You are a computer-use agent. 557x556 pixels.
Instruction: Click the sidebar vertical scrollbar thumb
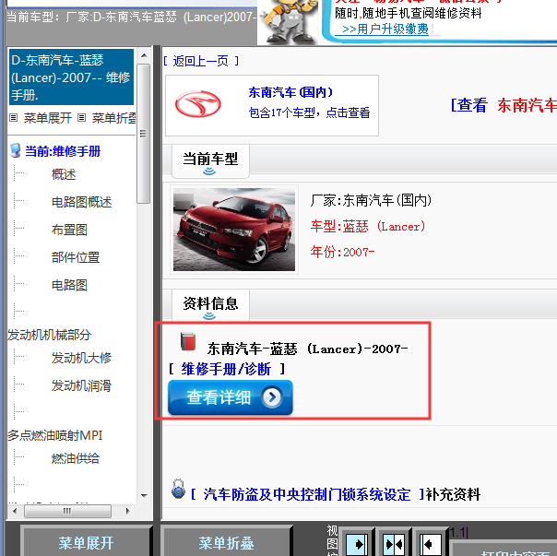click(144, 134)
